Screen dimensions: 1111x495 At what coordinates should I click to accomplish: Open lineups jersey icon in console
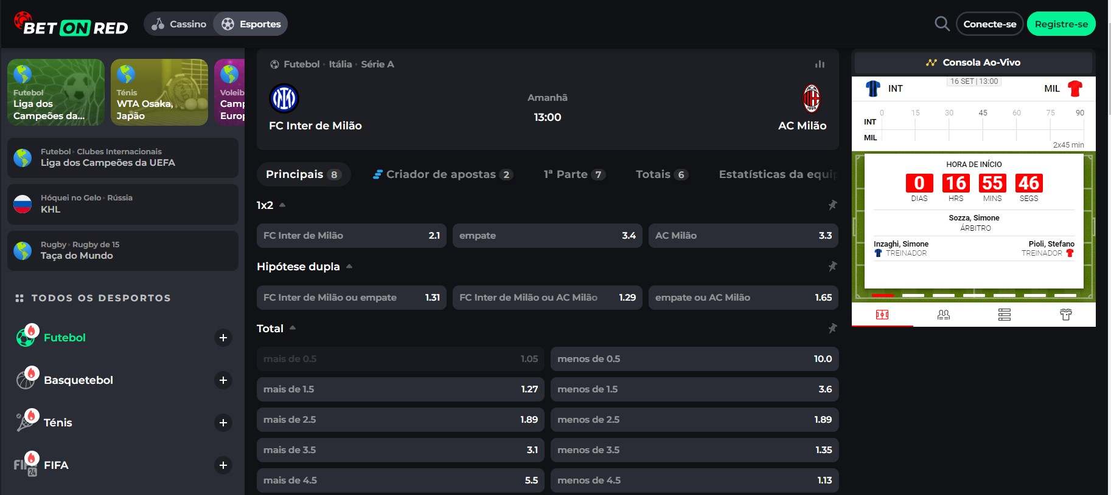(x=1065, y=315)
